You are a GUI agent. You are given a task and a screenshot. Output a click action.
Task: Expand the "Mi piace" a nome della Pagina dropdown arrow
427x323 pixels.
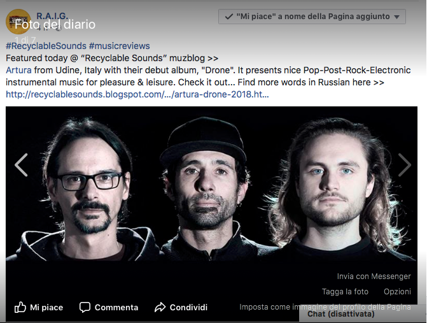(x=397, y=17)
